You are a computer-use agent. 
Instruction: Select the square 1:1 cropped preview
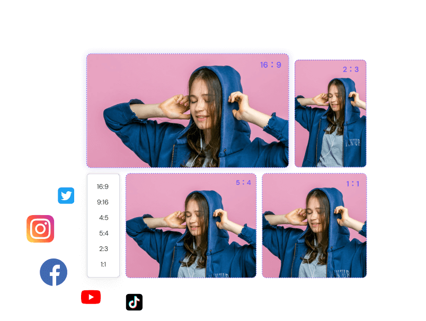tap(313, 225)
